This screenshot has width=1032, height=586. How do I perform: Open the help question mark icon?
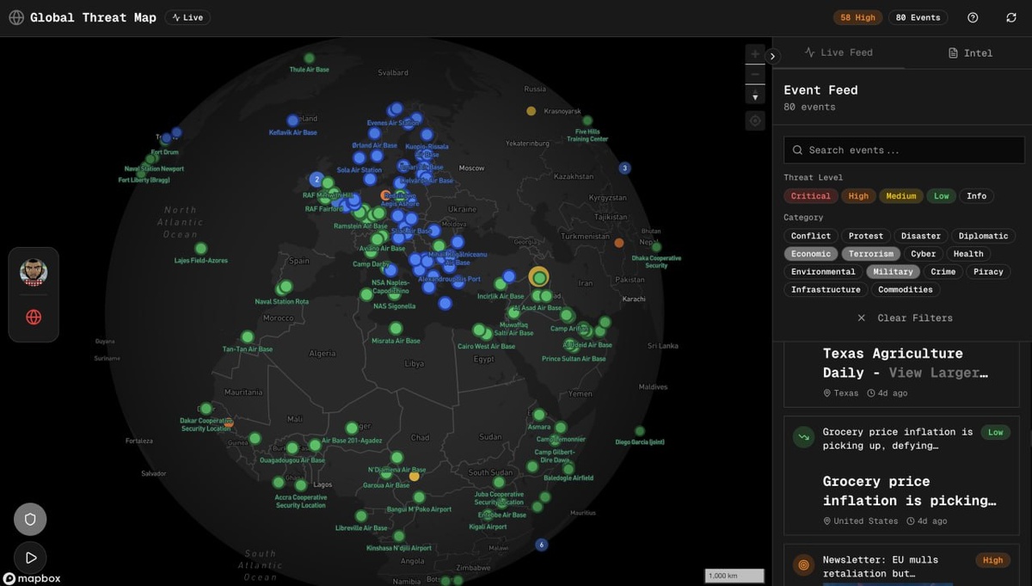pyautogui.click(x=973, y=17)
